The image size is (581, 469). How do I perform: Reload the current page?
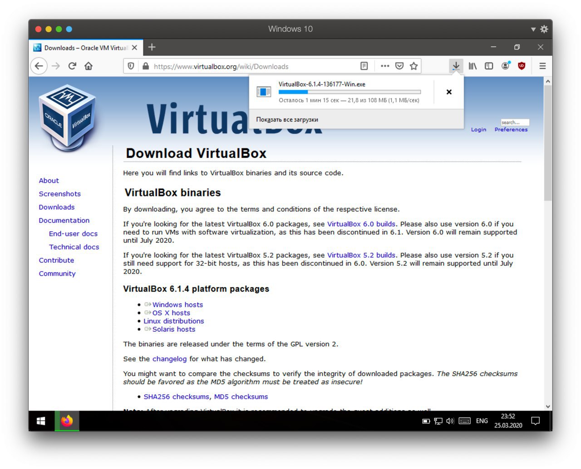coord(72,66)
